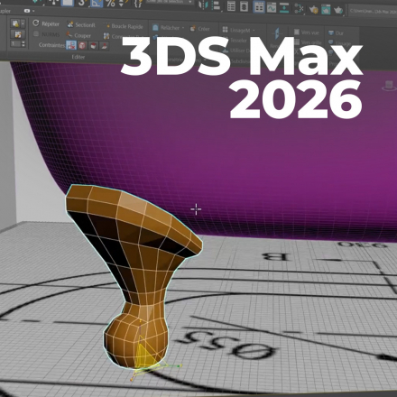Image resolution: width=397 pixels, height=397 pixels.
Task: Click the Dur (Hard) edge button
Action: [x=336, y=32]
